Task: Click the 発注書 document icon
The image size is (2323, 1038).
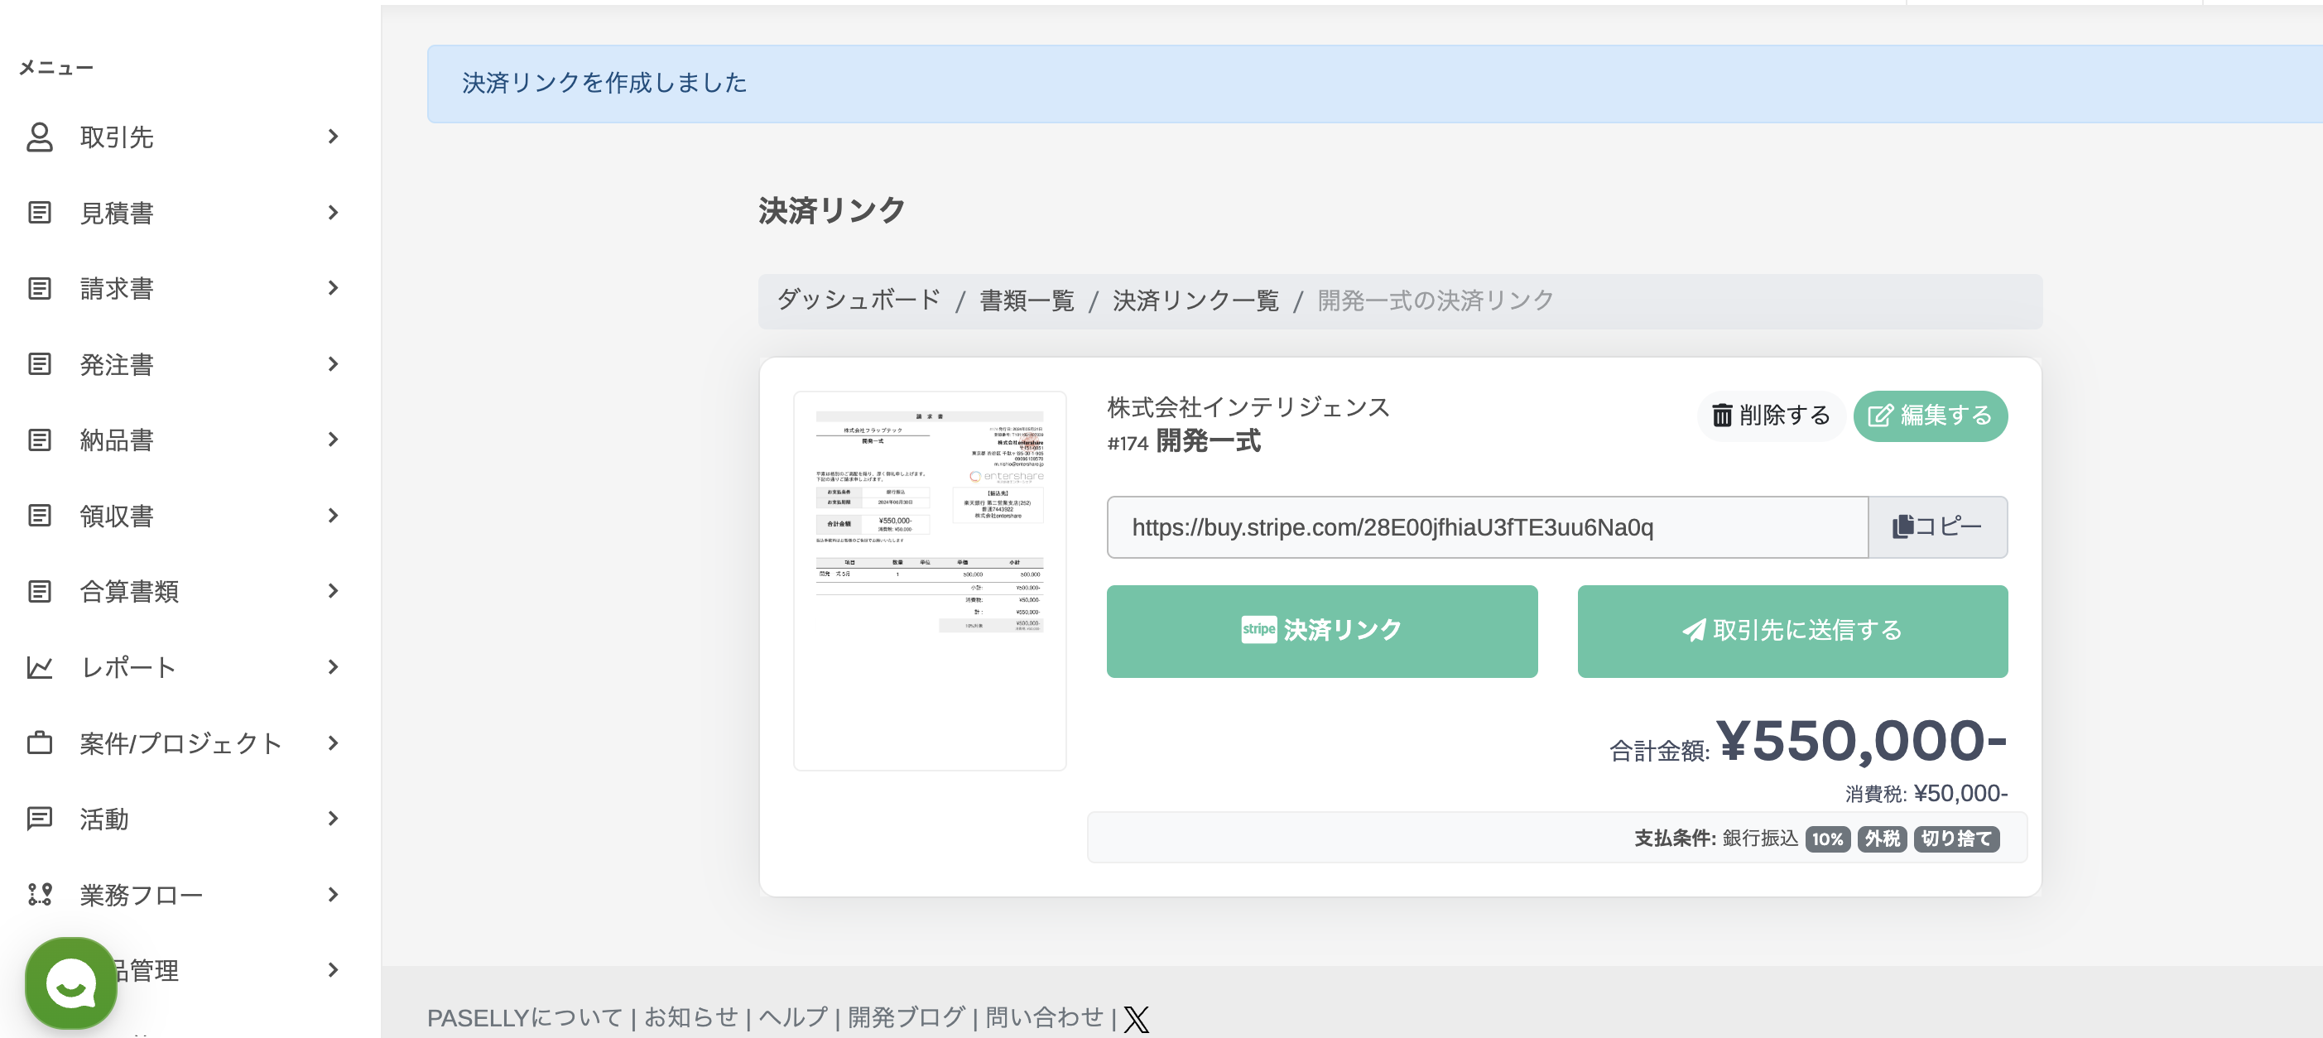Action: 39,364
